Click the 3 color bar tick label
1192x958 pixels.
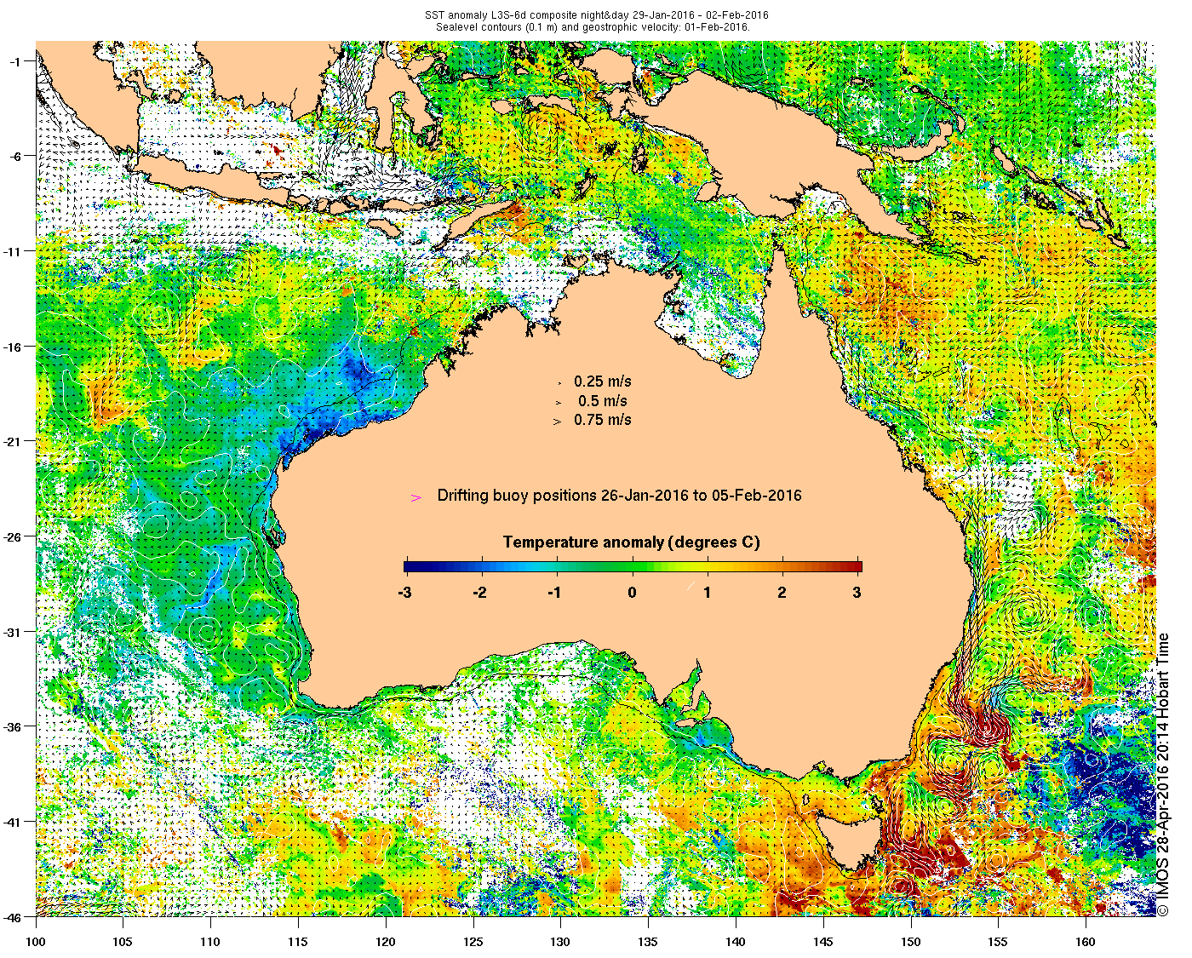[857, 593]
